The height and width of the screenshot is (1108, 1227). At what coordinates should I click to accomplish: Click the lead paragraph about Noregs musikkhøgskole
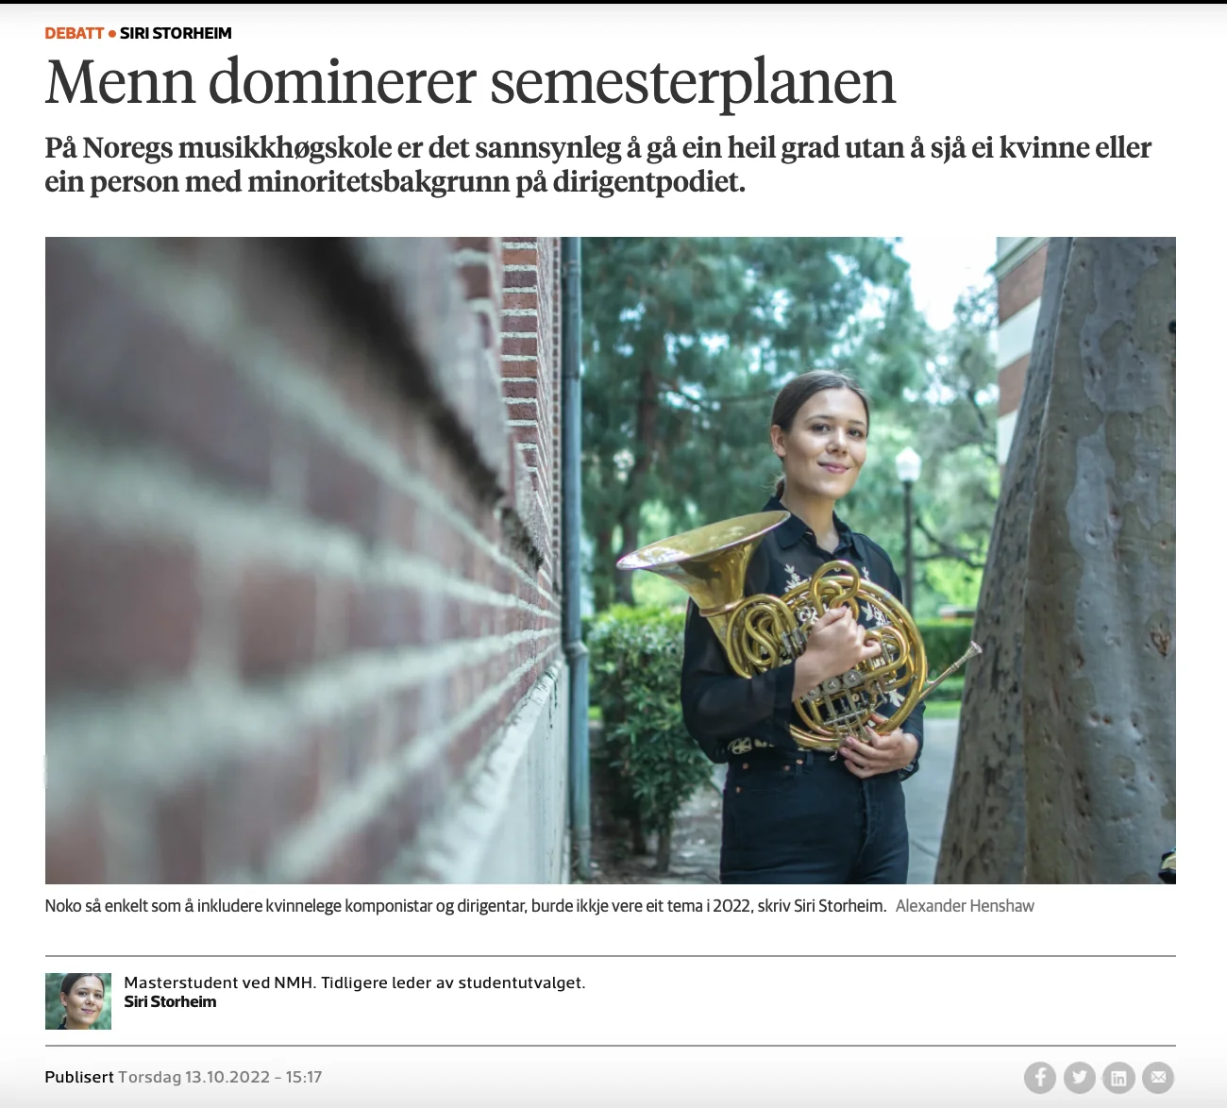598,164
